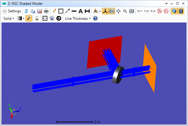
Task: Click the Refresh (update) icon
Action: coord(26,11)
